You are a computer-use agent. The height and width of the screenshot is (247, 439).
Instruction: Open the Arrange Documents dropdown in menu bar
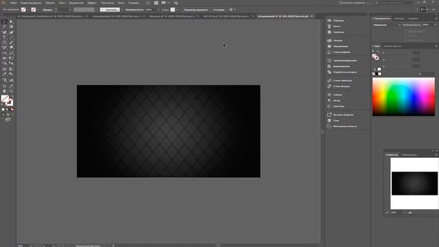click(x=165, y=3)
